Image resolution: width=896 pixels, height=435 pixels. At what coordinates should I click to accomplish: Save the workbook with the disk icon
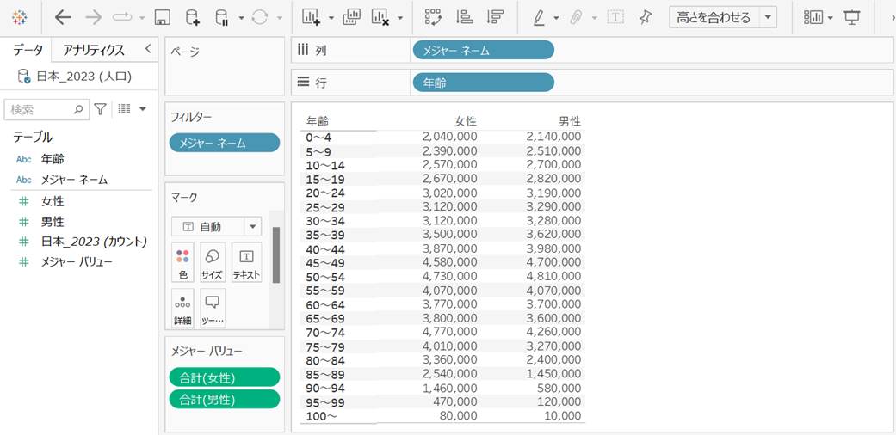[x=162, y=17]
